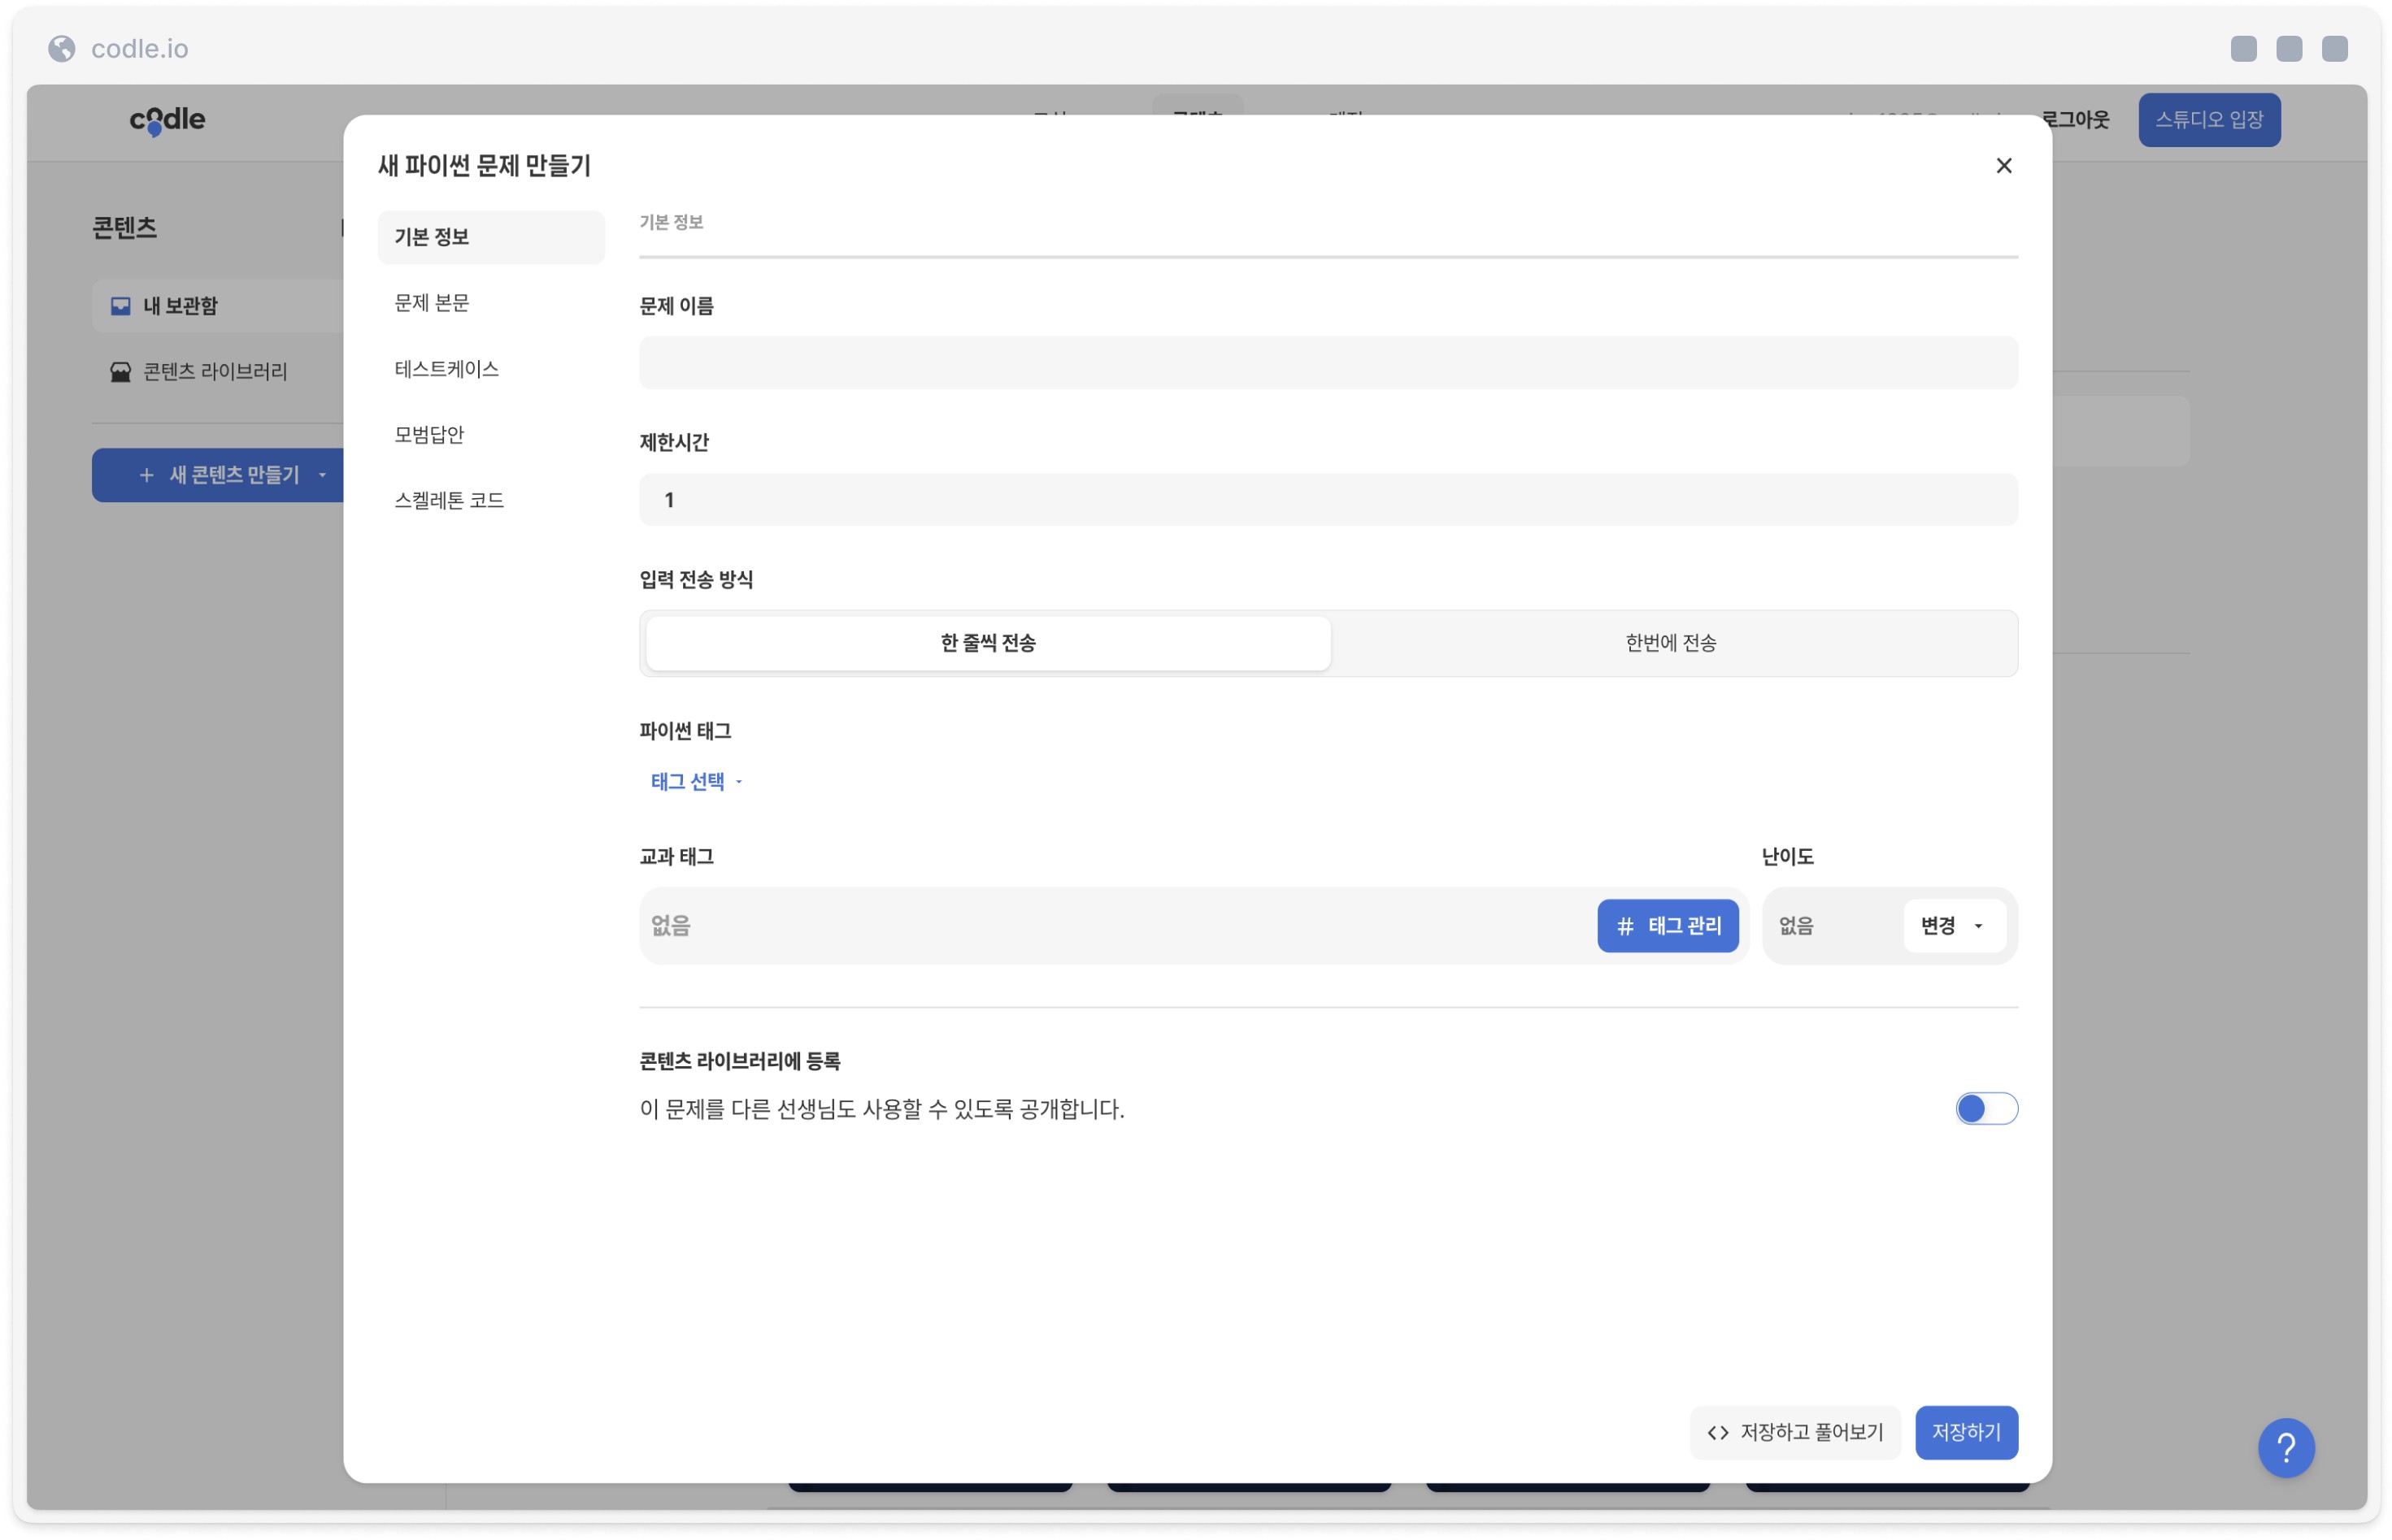Select 한번에 전송 input mode
The image size is (2392, 1540).
click(x=1671, y=642)
